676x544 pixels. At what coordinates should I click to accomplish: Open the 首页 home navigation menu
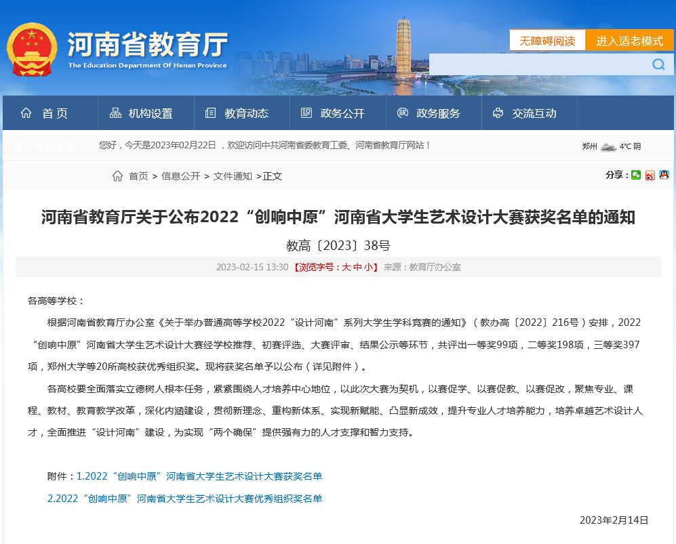pyautogui.click(x=45, y=113)
